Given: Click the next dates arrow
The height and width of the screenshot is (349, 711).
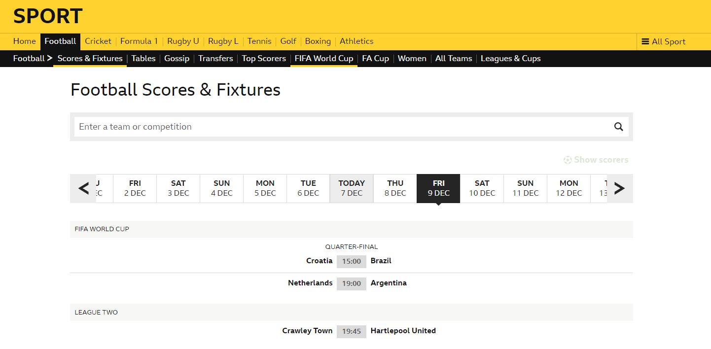Looking at the screenshot, I should [x=620, y=188].
